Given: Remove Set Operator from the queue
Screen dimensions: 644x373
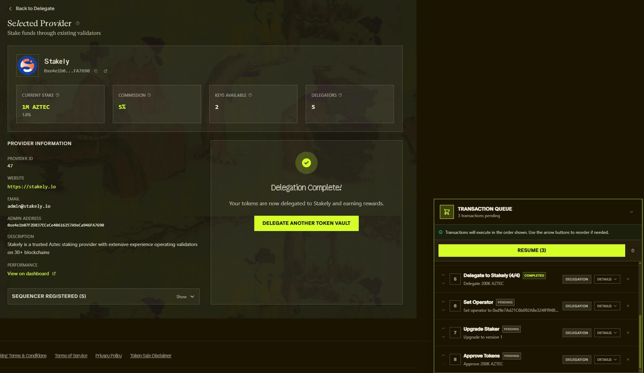Looking at the screenshot, I should pos(628,306).
